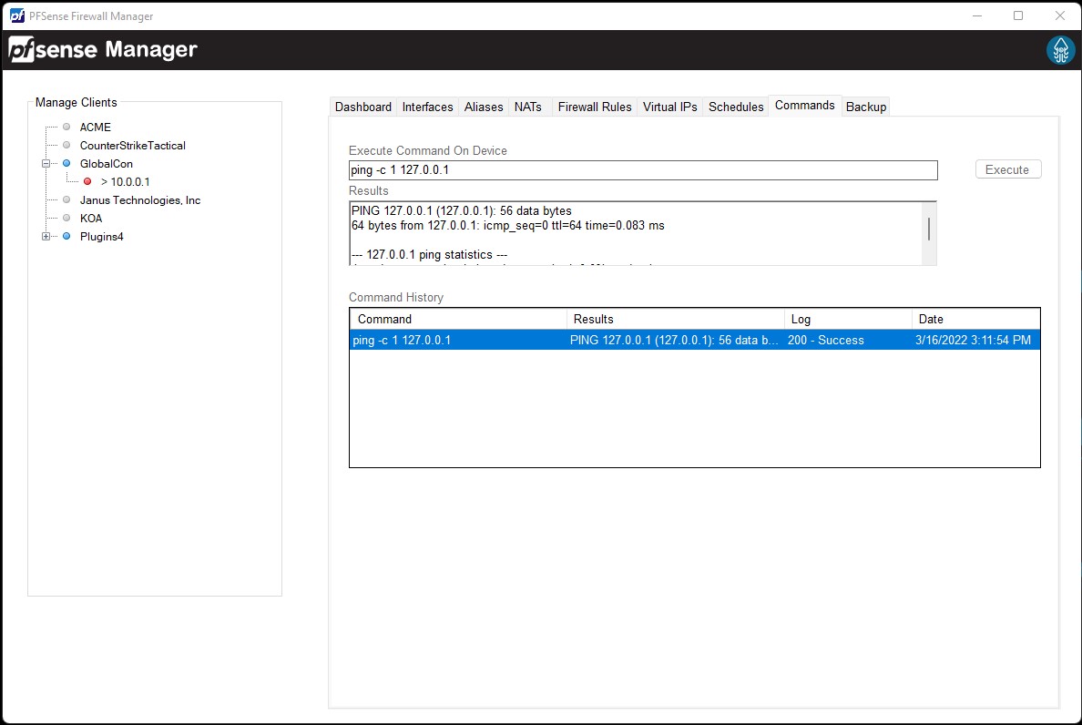Click the gray status dot beside CounterStrikeTactical
This screenshot has height=725, width=1082.
[66, 145]
